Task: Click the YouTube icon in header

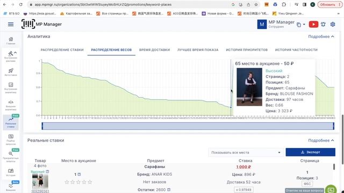Action: [313, 24]
